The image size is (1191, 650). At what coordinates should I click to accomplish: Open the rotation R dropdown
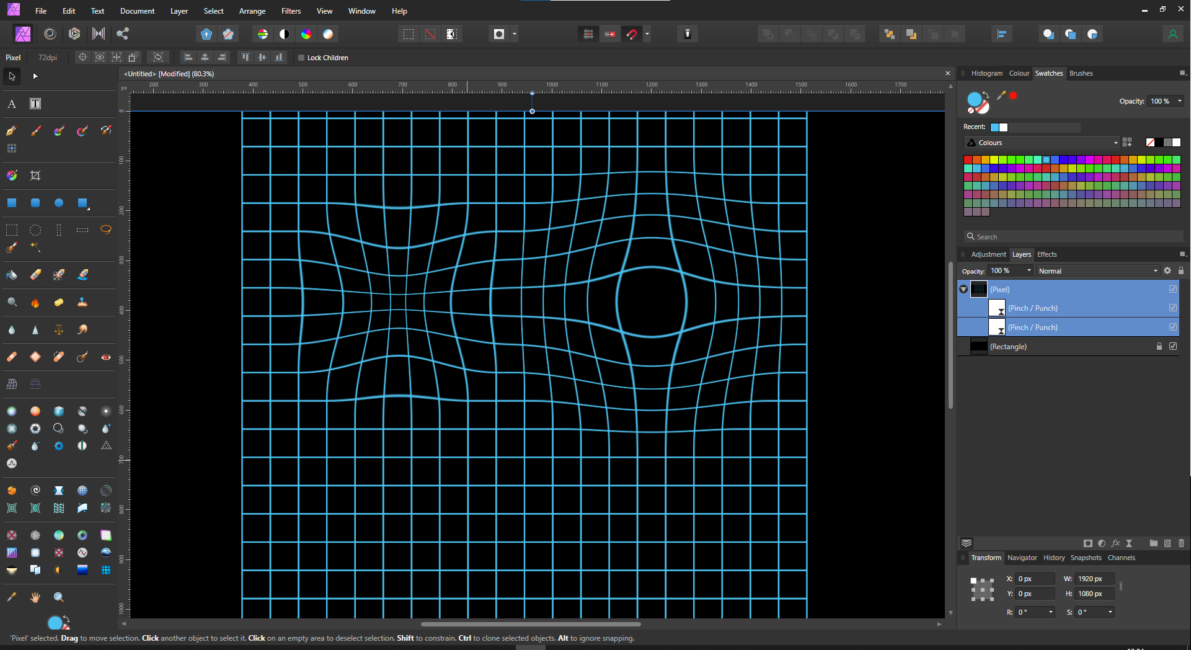[1051, 612]
